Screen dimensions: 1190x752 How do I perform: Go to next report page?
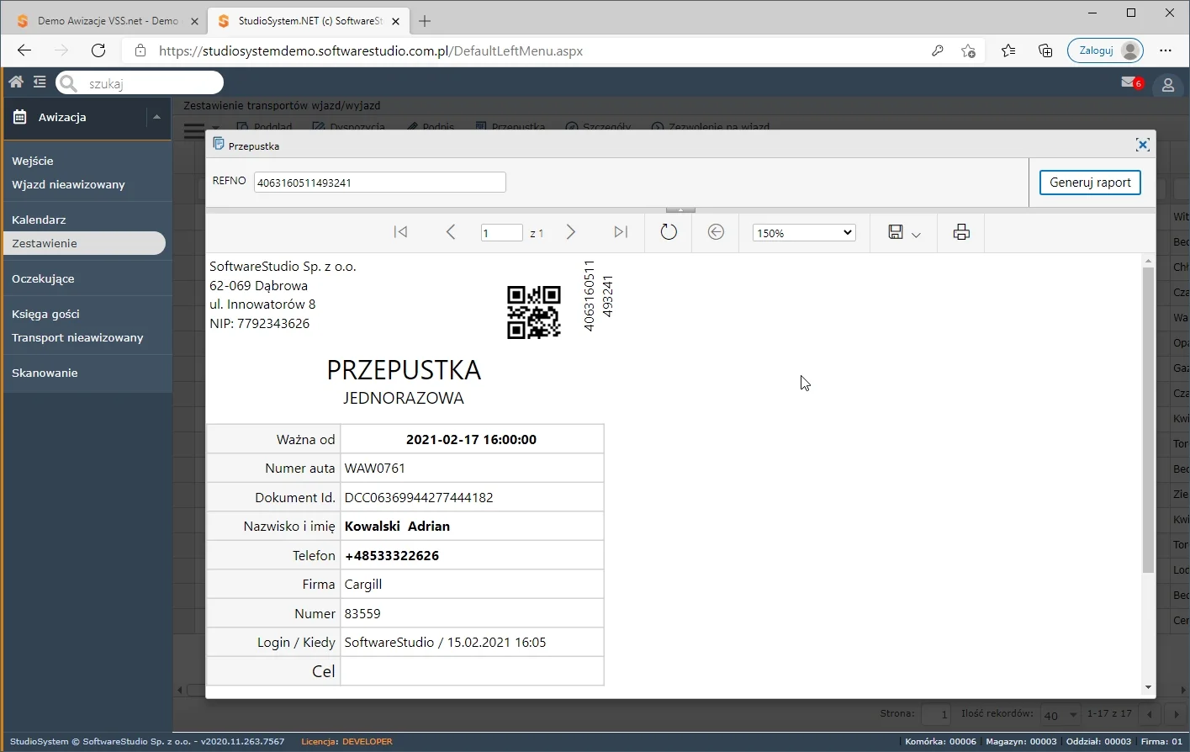coord(571,232)
